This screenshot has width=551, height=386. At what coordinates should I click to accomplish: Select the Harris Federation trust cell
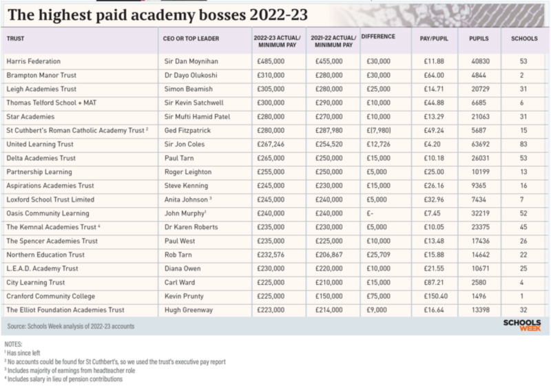tap(33, 61)
